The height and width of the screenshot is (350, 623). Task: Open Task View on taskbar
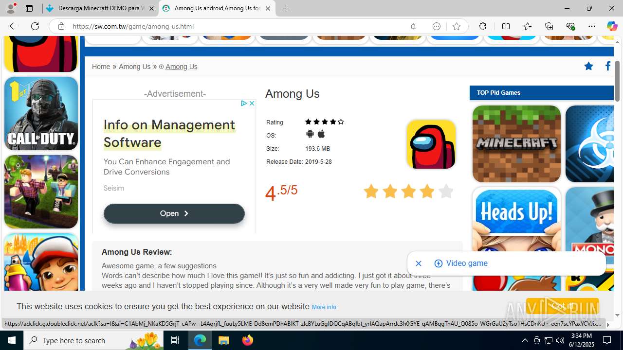pyautogui.click(x=175, y=340)
